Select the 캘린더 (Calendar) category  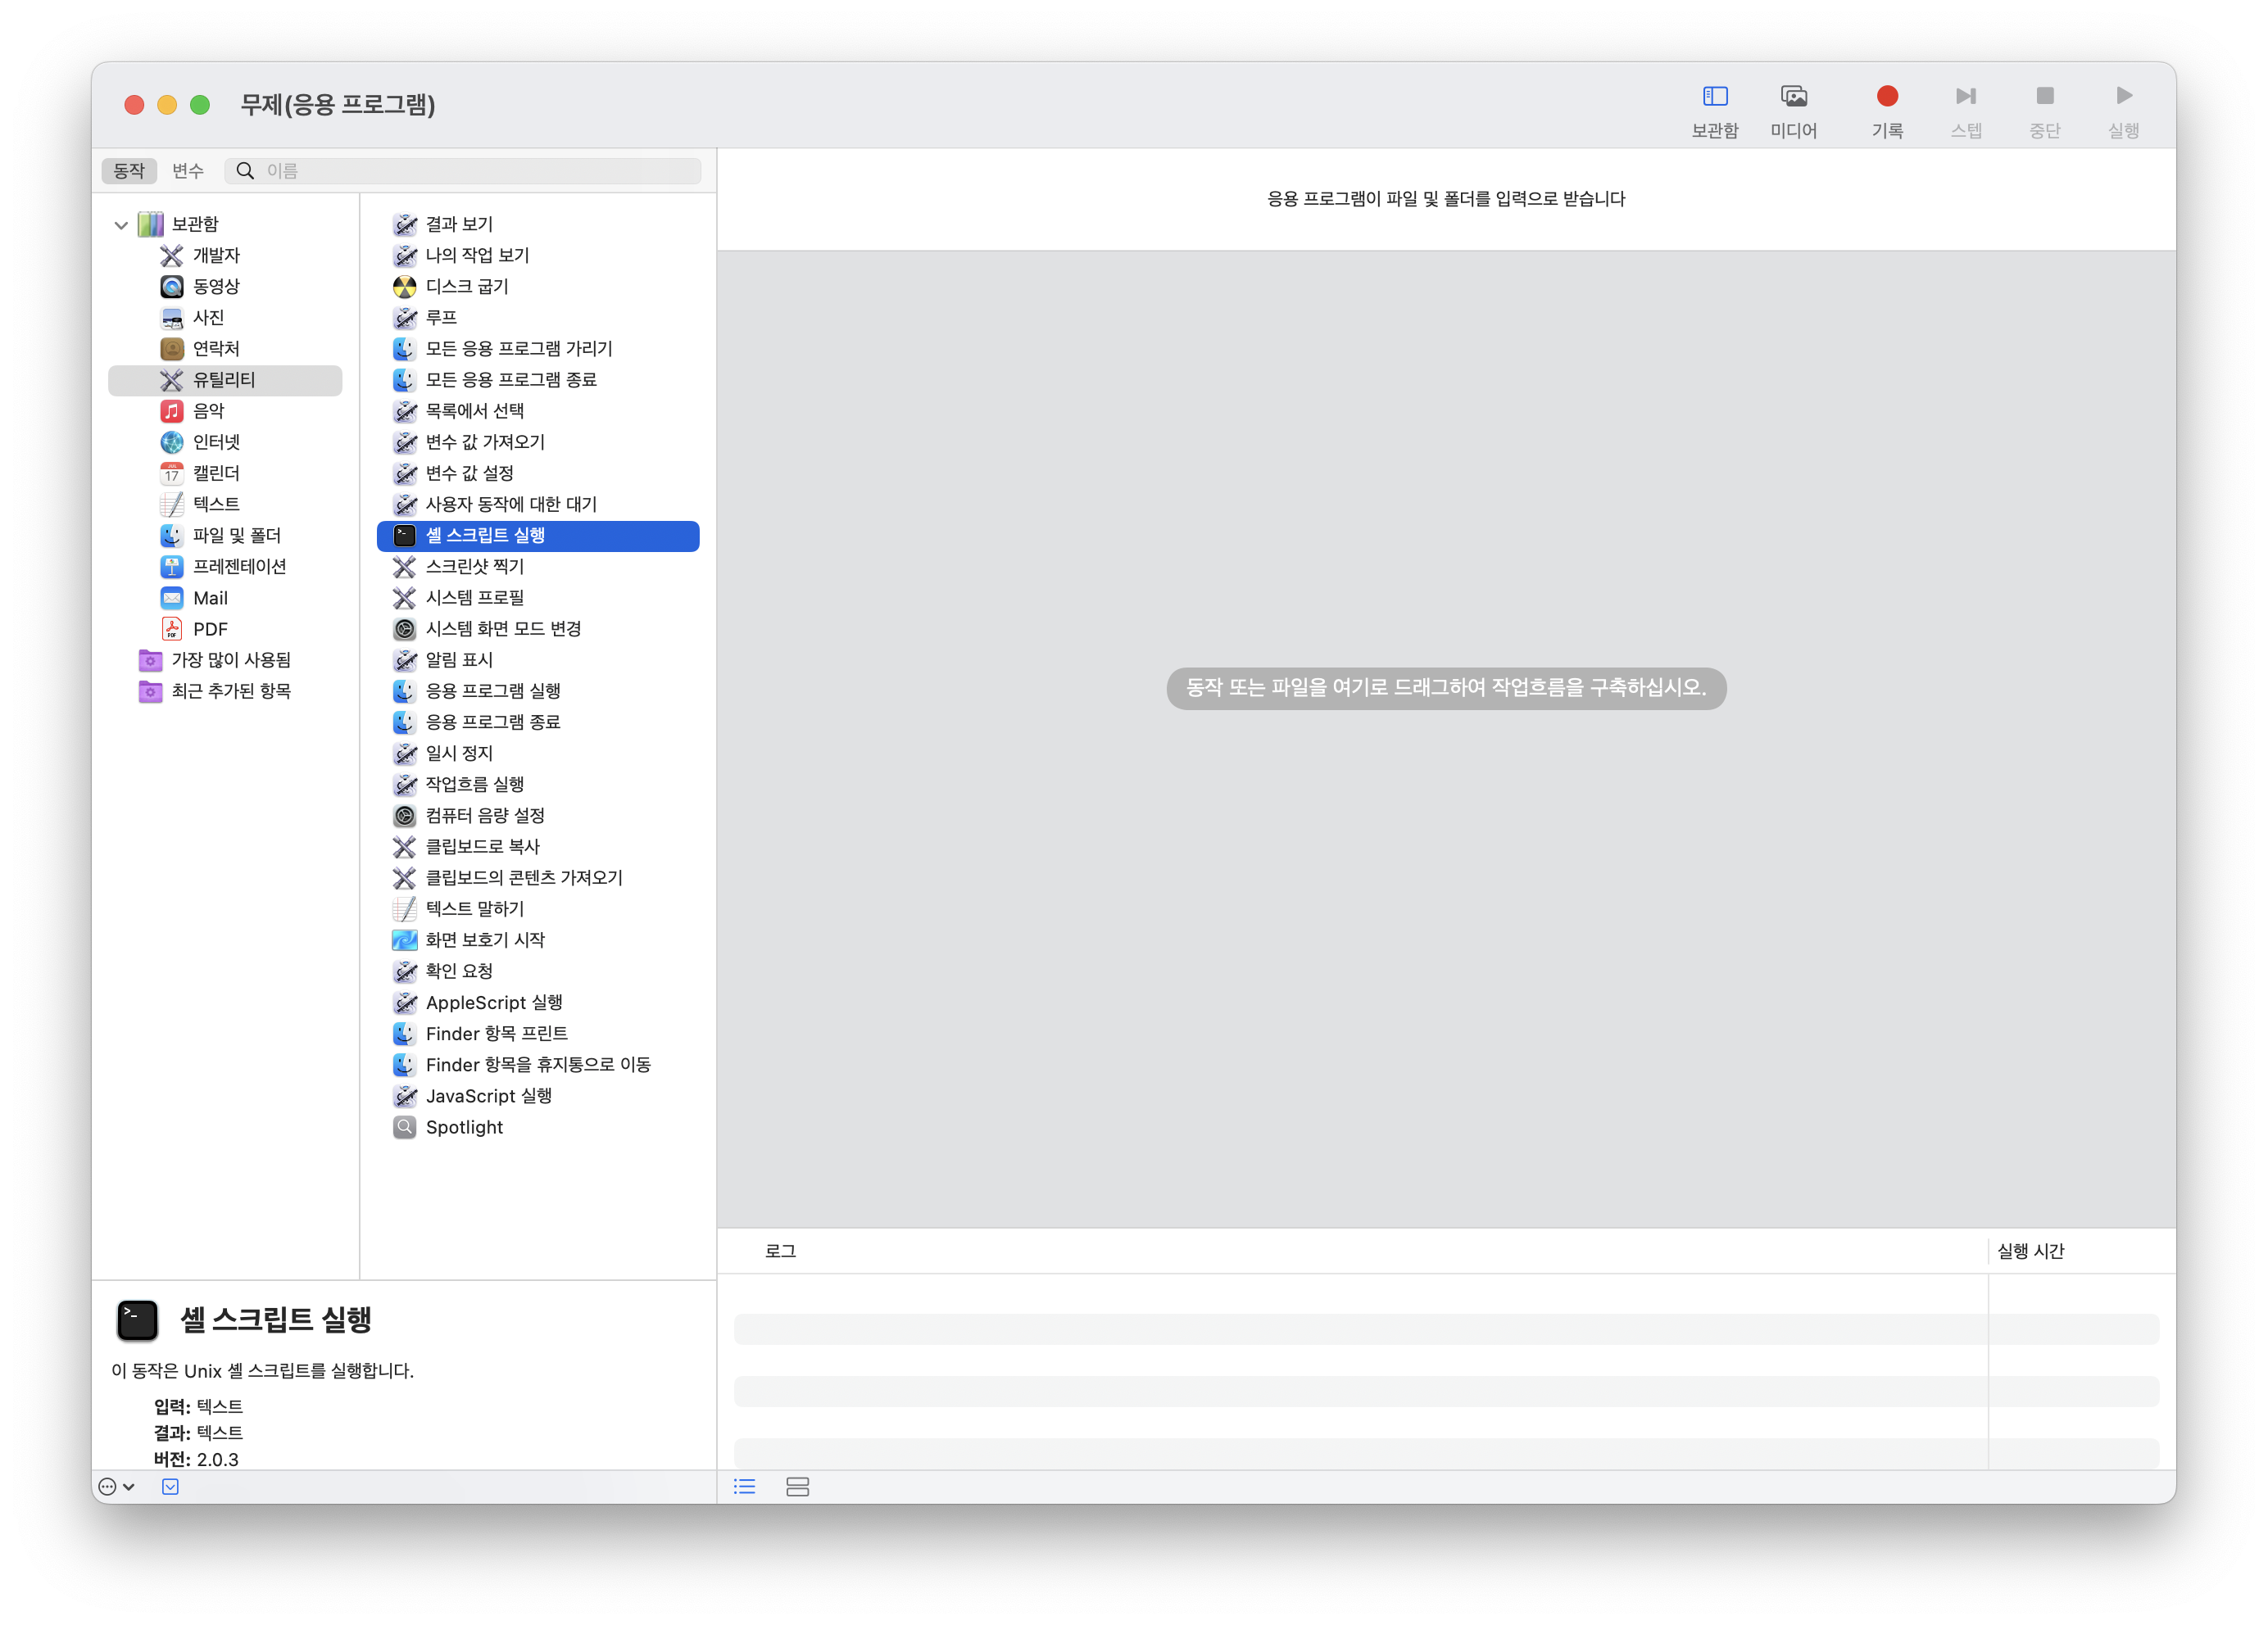pos(216,473)
